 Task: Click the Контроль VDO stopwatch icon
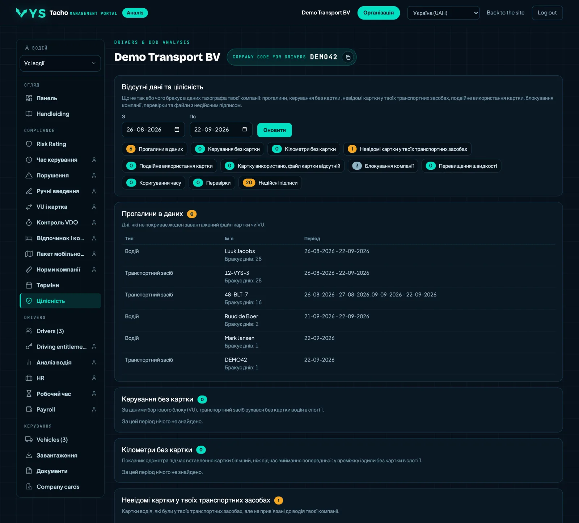pyautogui.click(x=29, y=223)
